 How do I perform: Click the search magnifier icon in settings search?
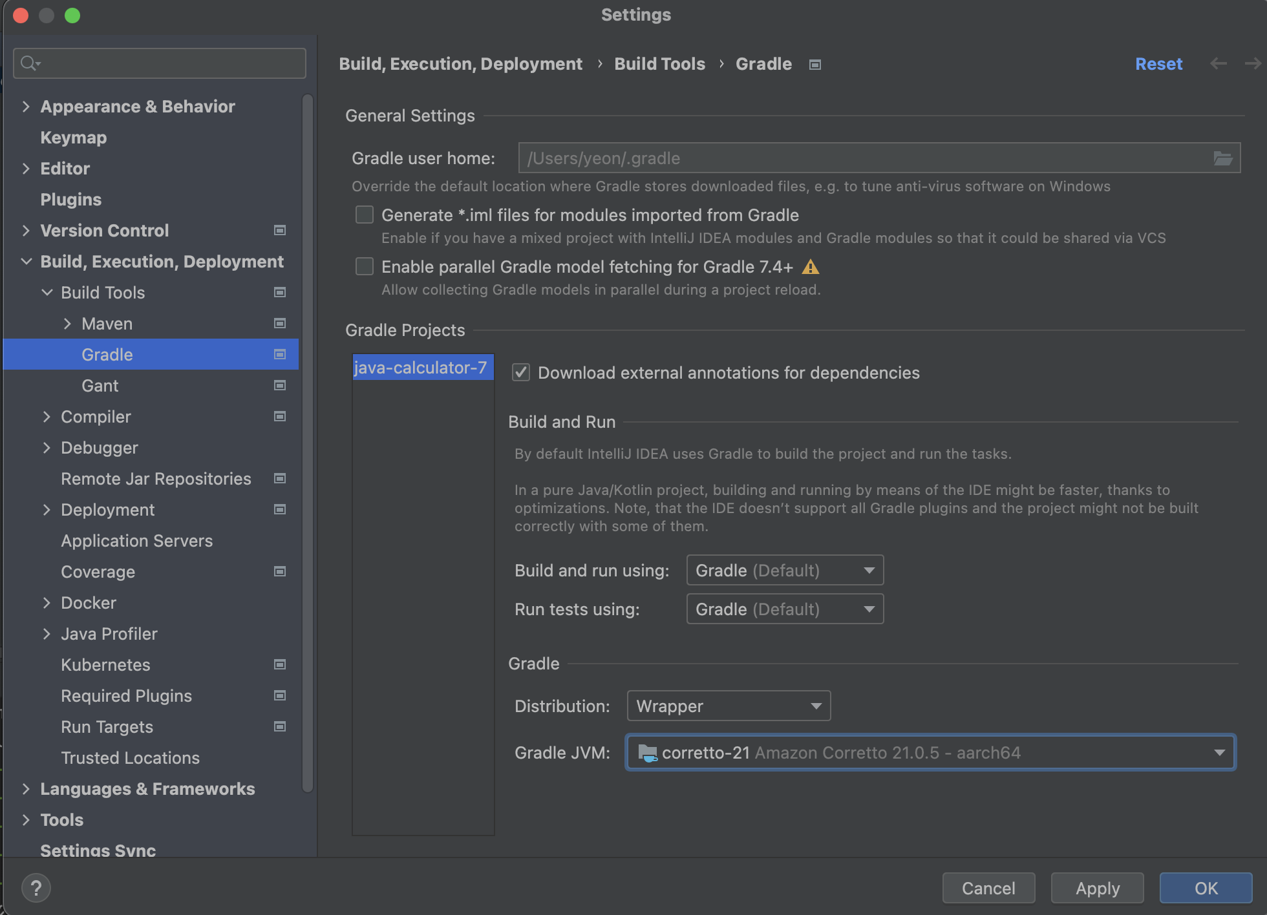29,63
